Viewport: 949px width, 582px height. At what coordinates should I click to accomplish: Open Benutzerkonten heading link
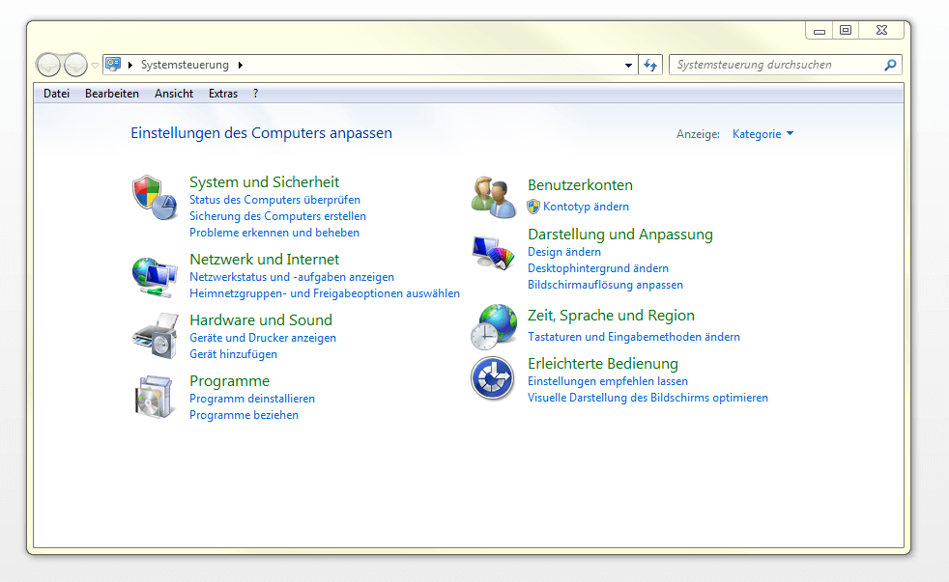(x=580, y=185)
